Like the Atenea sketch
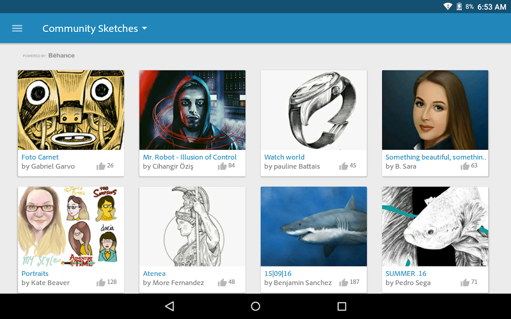The height and width of the screenshot is (319, 511). [x=223, y=282]
